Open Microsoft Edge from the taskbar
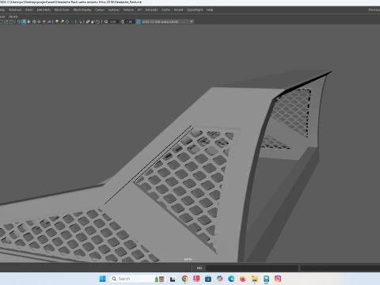This screenshot has width=380, height=285. tap(231, 279)
